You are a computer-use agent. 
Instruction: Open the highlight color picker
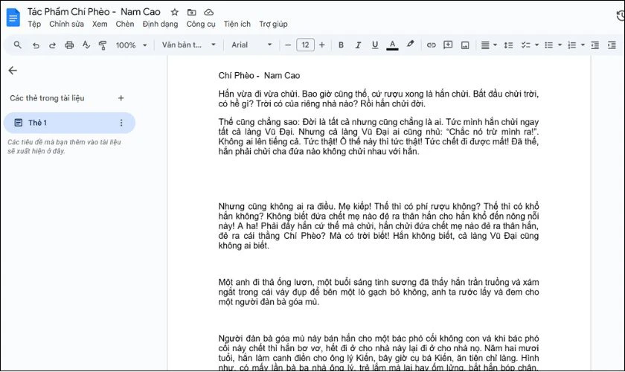410,44
